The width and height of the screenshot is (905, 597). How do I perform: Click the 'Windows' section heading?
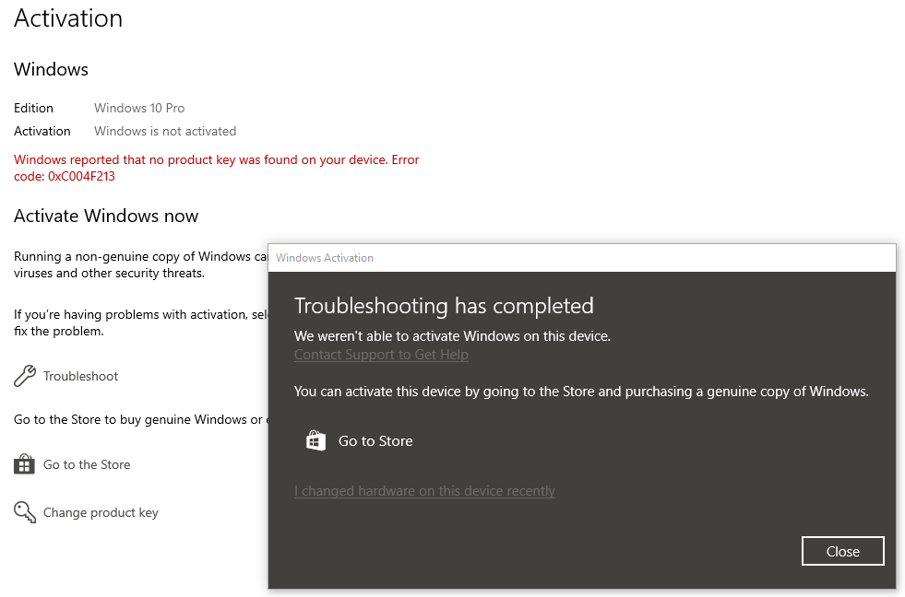(x=51, y=69)
